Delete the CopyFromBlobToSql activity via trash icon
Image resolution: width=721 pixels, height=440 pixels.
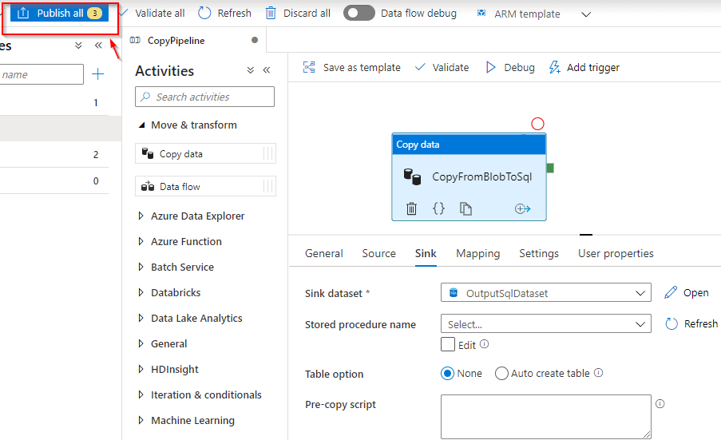411,209
